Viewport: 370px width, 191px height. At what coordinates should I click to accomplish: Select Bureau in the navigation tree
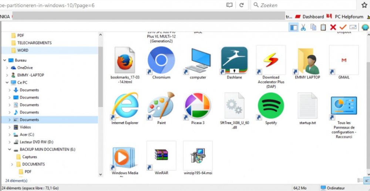pos(20,60)
